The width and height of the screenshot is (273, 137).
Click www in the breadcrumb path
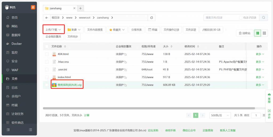click(69, 18)
